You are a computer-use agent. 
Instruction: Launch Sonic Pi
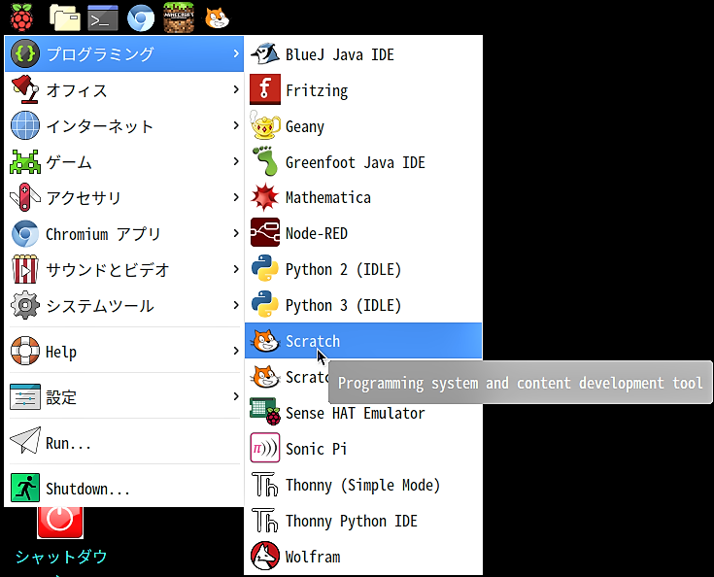click(316, 449)
